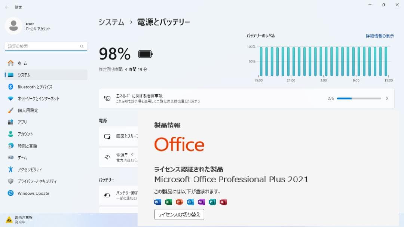Select the OneNote icon

click(x=201, y=202)
